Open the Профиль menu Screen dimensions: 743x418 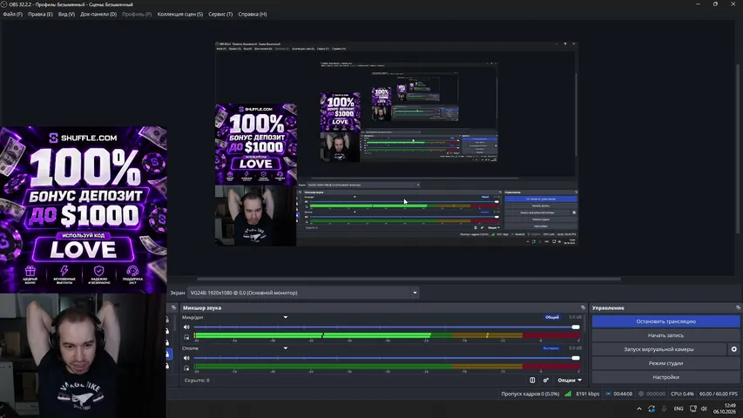(x=137, y=14)
